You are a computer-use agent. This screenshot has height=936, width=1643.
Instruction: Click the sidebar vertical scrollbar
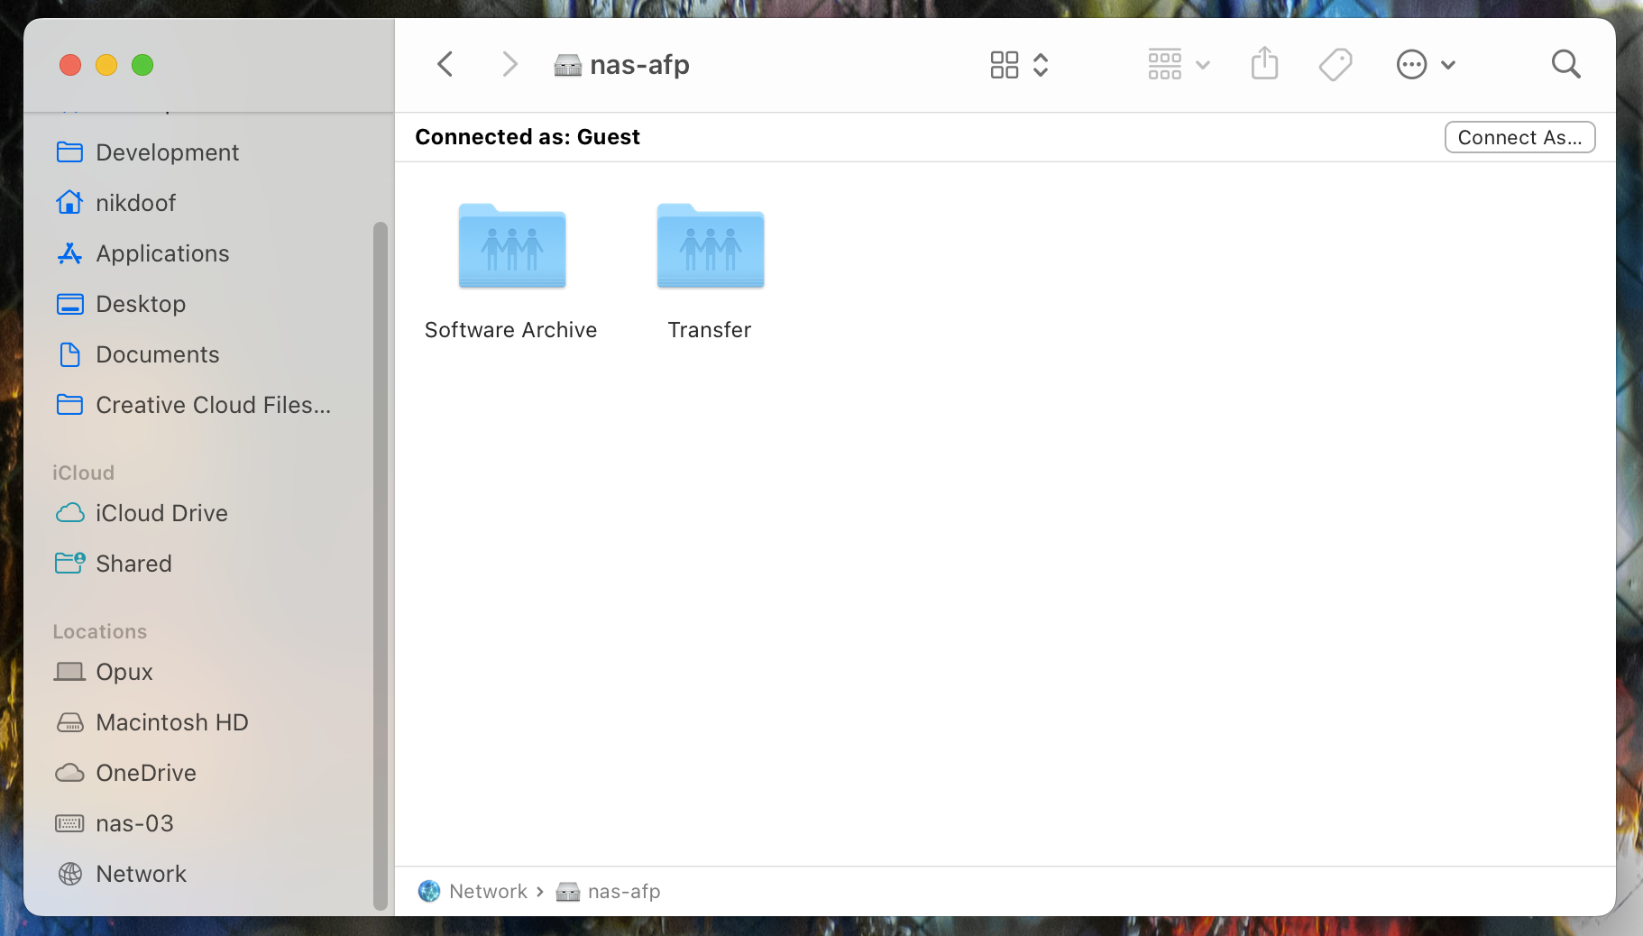point(380,559)
